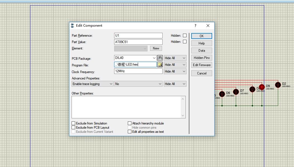Click the New element button
294x167 pixels.
pyautogui.click(x=156, y=48)
